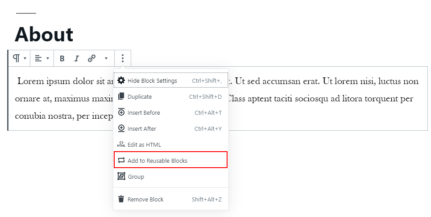
Task: Click the three-dot more options button
Action: (x=123, y=58)
